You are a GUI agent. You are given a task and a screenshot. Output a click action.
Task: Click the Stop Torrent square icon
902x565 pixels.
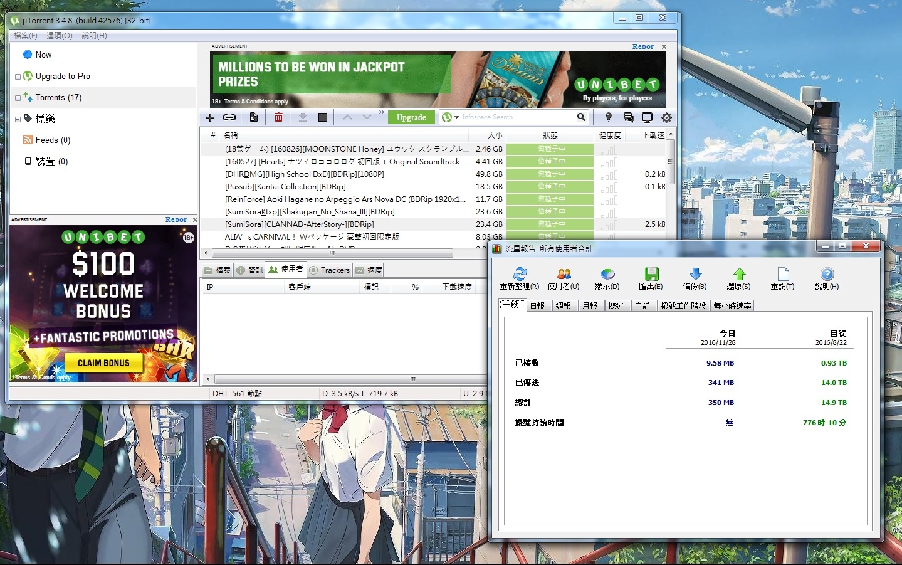coord(323,117)
